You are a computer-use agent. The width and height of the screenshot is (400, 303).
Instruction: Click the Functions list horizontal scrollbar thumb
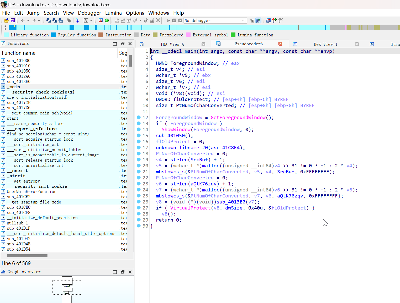click(x=27, y=256)
